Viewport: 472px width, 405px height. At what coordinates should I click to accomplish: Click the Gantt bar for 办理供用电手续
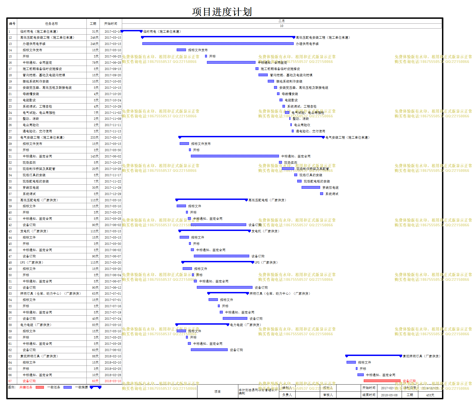click(218, 44)
